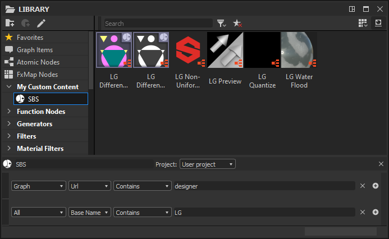Remove the LG filter condition row

tap(363, 212)
